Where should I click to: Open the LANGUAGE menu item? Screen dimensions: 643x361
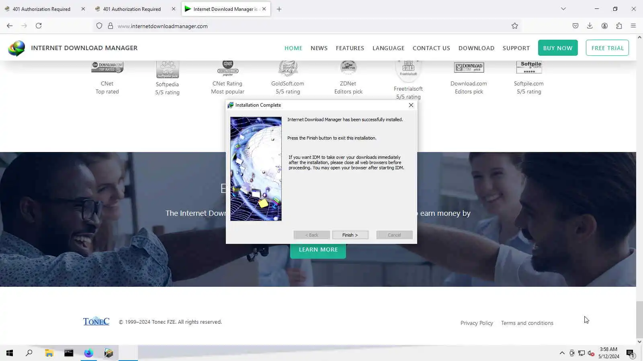[388, 48]
